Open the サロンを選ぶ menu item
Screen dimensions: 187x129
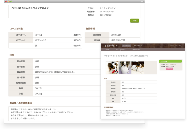138,45
